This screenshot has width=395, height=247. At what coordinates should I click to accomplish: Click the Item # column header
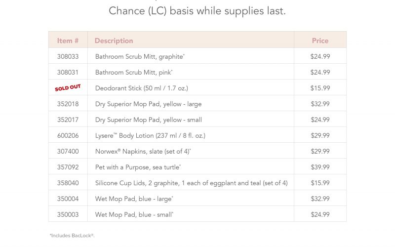[68, 41]
